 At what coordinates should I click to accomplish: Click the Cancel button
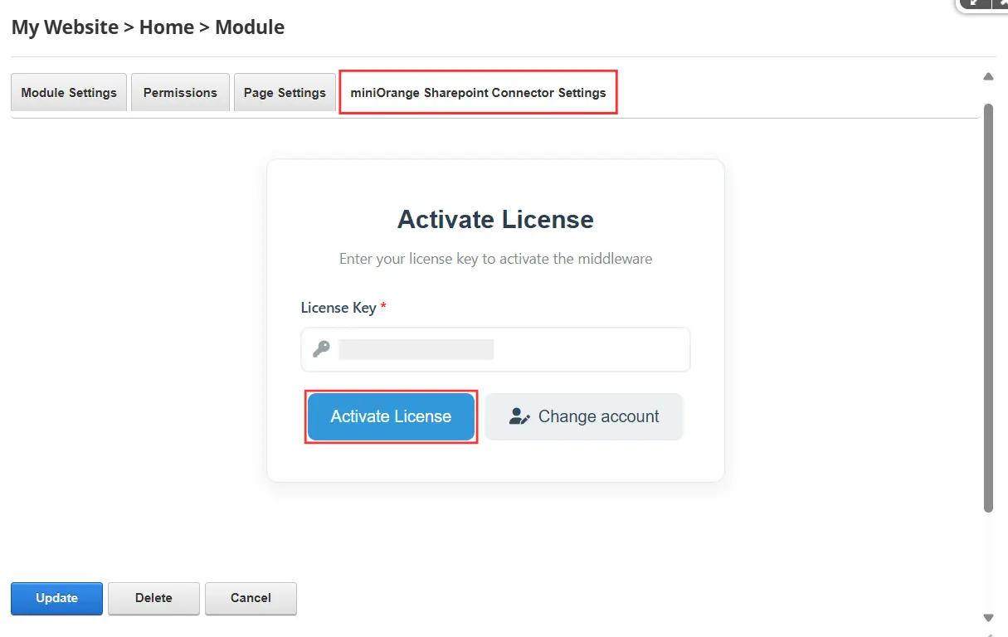(251, 598)
